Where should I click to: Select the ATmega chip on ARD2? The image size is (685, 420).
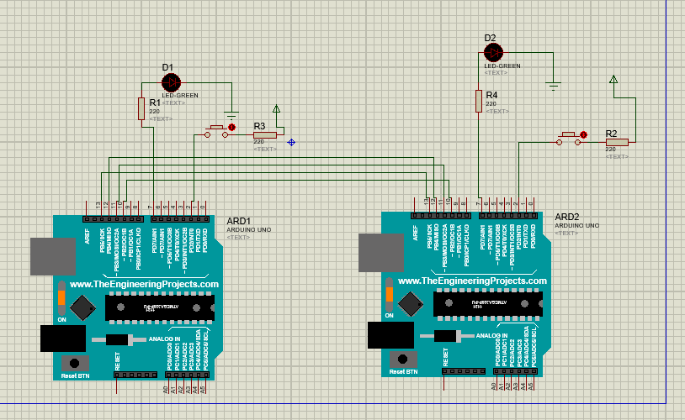tap(488, 304)
